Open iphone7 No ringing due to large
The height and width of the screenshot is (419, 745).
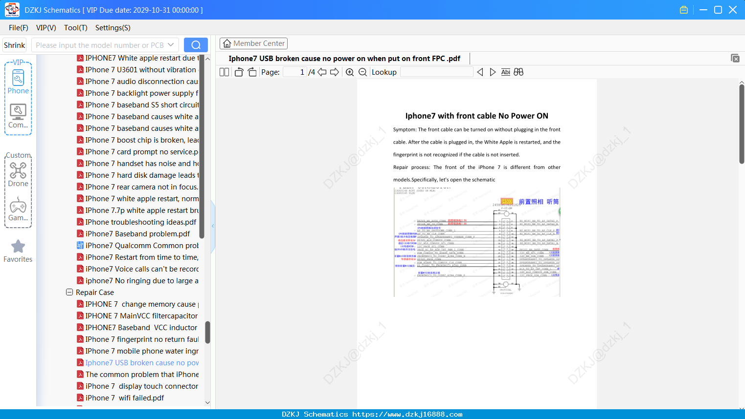pyautogui.click(x=142, y=281)
